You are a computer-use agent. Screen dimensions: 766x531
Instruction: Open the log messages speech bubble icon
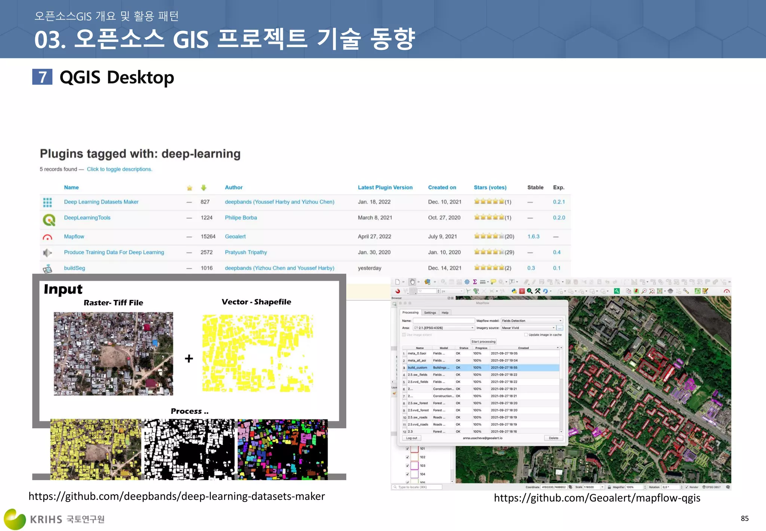pyautogui.click(x=728, y=487)
